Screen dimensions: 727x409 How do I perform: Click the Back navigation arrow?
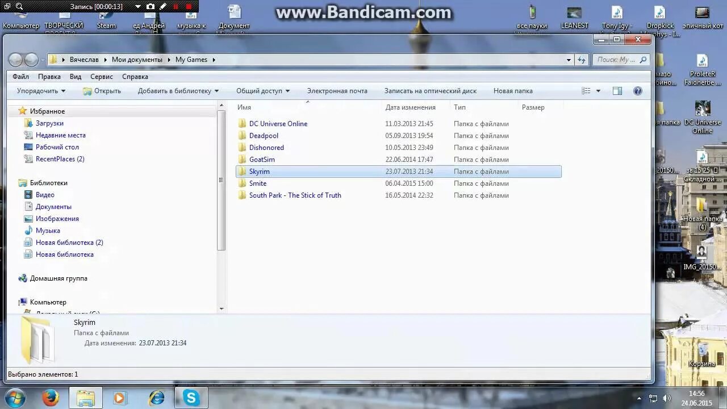click(16, 60)
